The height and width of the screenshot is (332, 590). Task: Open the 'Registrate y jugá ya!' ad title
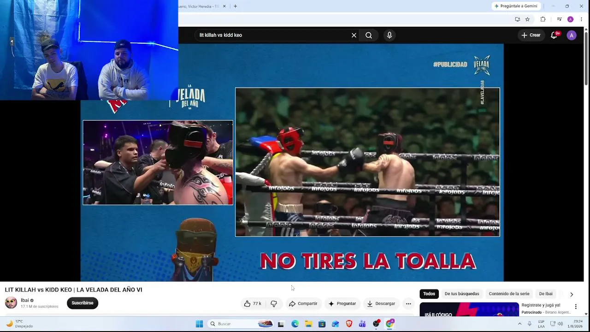(x=541, y=305)
